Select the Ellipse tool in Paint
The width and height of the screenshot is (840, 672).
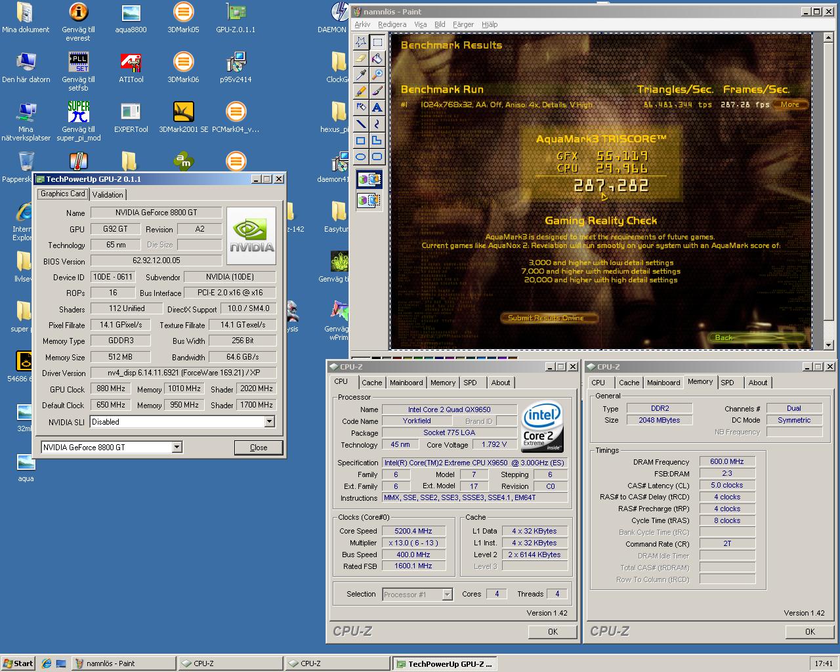361,157
